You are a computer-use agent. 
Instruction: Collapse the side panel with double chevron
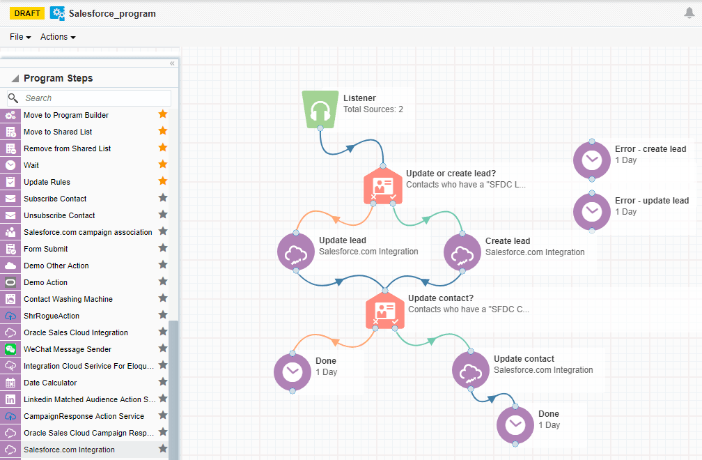pos(172,63)
